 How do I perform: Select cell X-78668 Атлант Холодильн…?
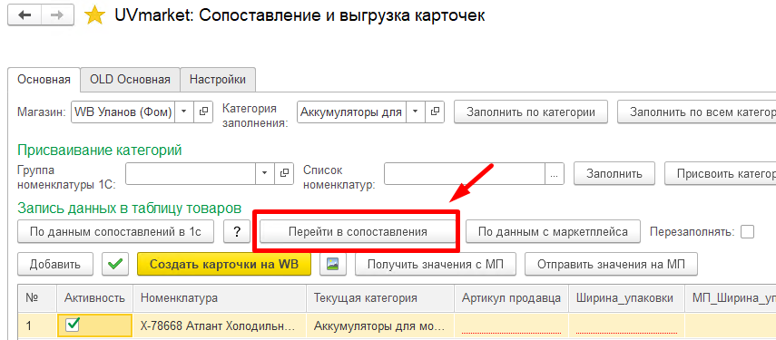point(220,325)
